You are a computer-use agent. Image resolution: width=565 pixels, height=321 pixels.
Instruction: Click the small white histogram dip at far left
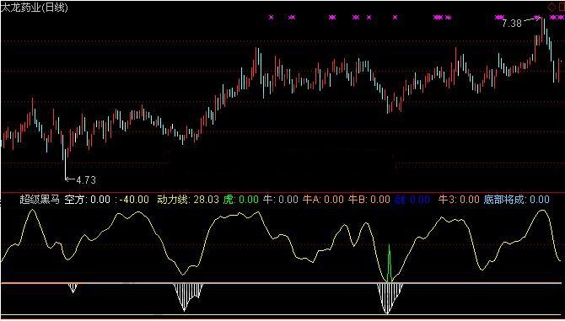(x=73, y=288)
